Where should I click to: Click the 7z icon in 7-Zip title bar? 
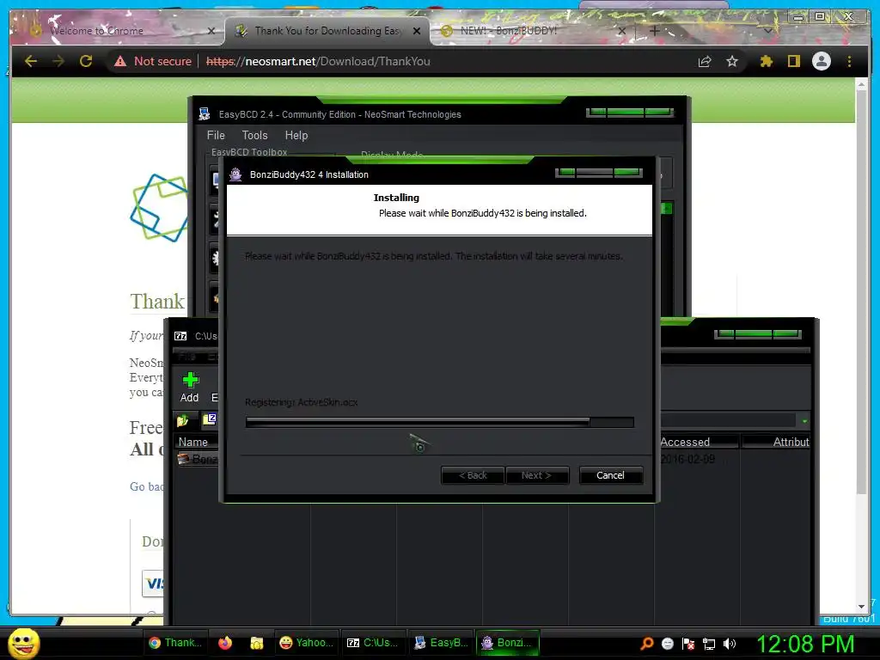[x=180, y=336]
